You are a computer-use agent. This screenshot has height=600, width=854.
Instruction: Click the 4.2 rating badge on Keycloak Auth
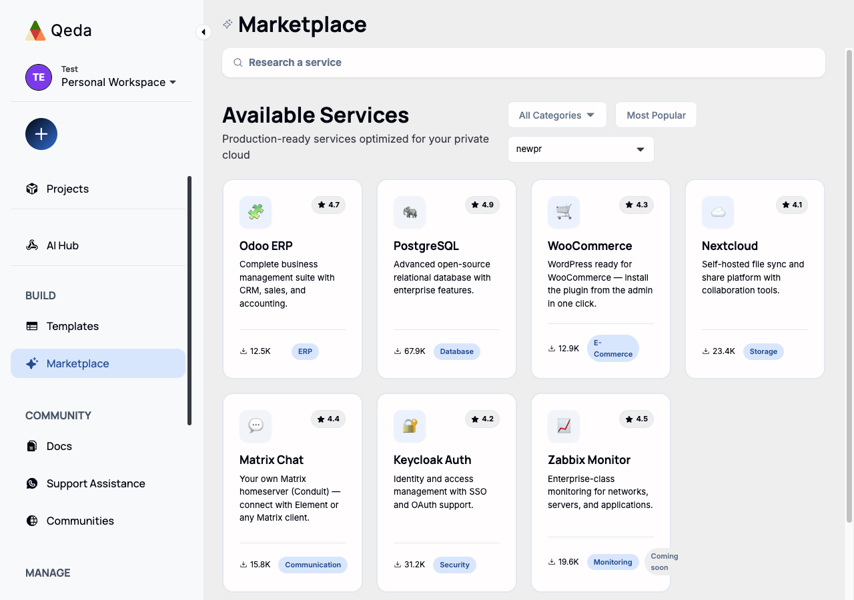(x=482, y=419)
